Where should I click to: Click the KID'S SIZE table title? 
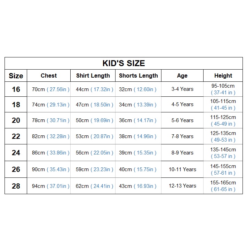pos(124,63)
